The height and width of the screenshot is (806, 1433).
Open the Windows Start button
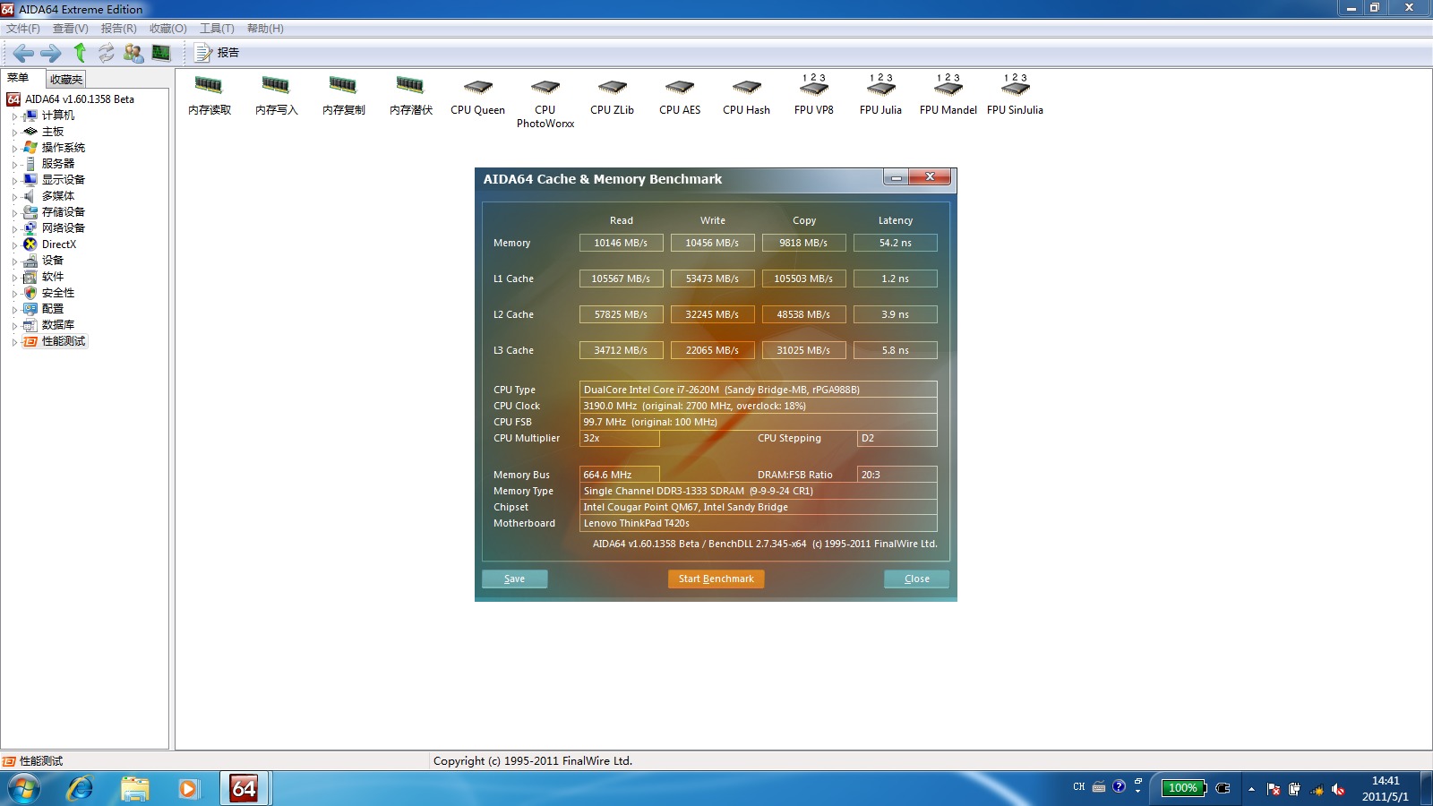pos(23,789)
